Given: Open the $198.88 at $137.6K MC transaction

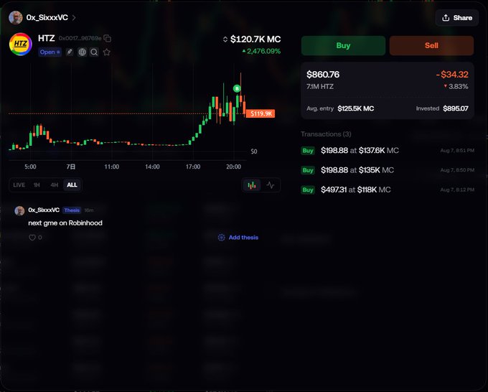Looking at the screenshot, I should tap(388, 150).
